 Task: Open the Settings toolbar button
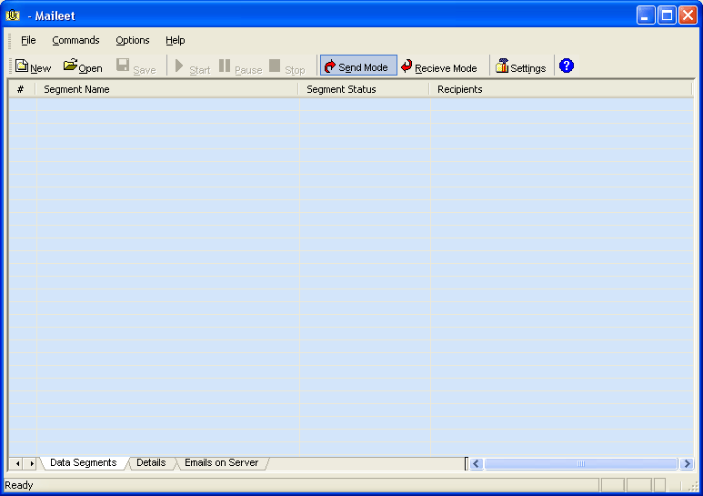(x=520, y=66)
